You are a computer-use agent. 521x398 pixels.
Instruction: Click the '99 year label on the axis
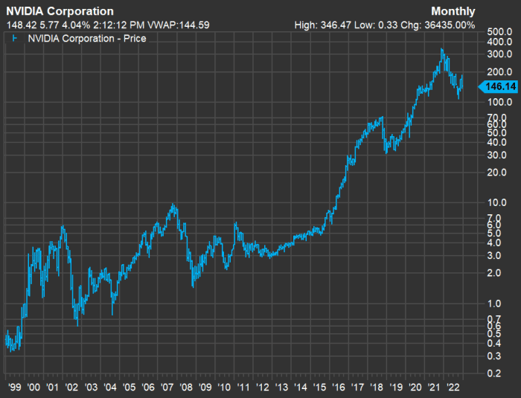tap(14, 387)
